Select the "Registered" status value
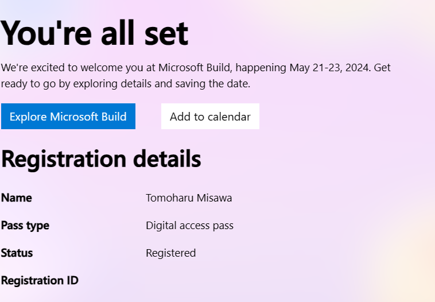Screen dimensions: 435x302 pyautogui.click(x=170, y=253)
